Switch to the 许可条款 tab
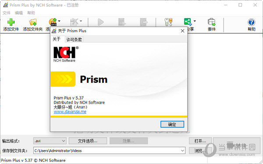The height and width of the screenshot is (164, 263). [x=74, y=39]
